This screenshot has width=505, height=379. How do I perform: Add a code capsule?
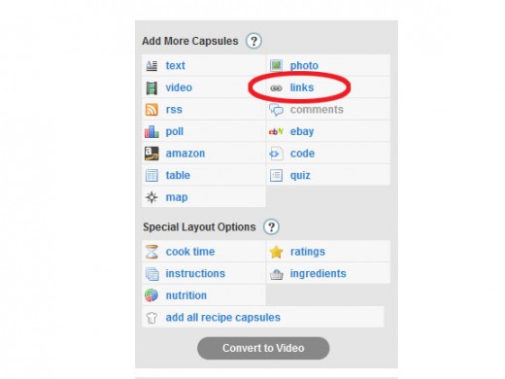[x=302, y=154]
